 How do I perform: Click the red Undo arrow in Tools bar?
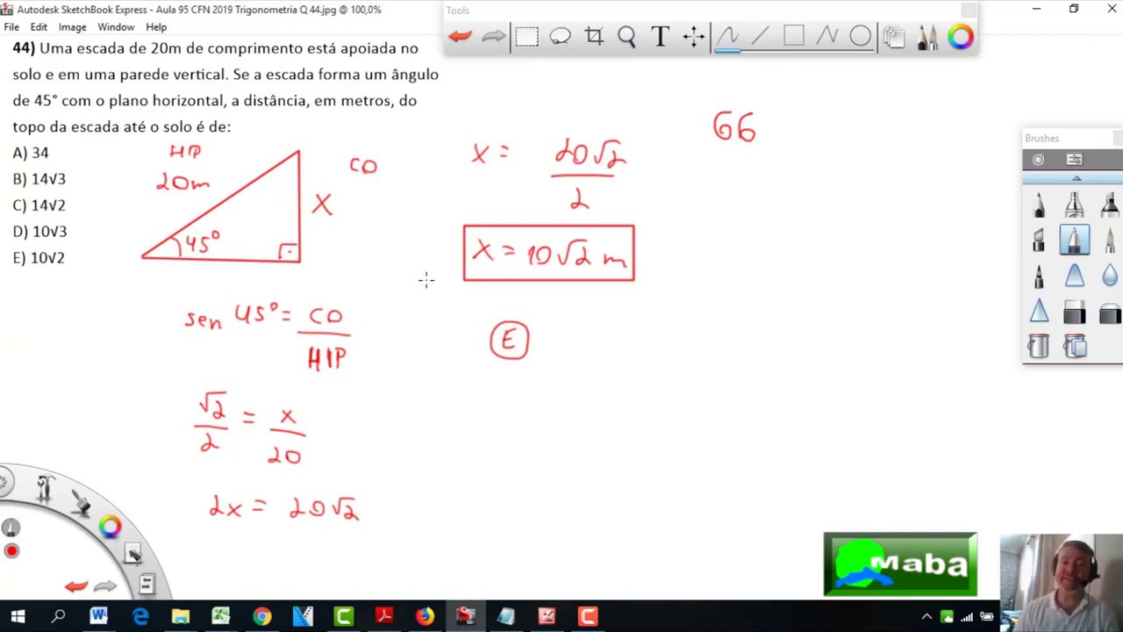(x=460, y=36)
